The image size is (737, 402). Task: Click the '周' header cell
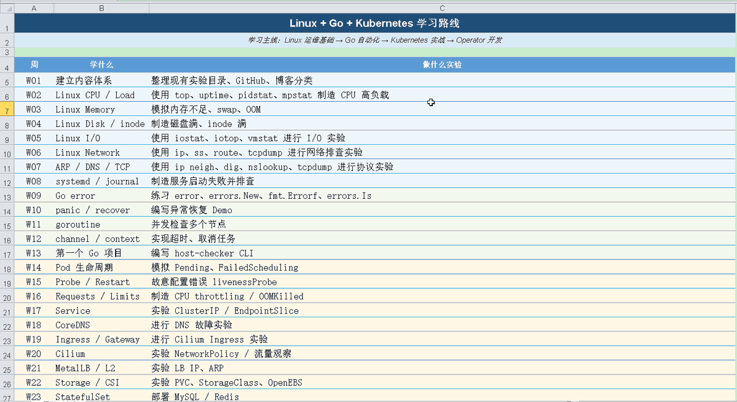[x=34, y=64]
